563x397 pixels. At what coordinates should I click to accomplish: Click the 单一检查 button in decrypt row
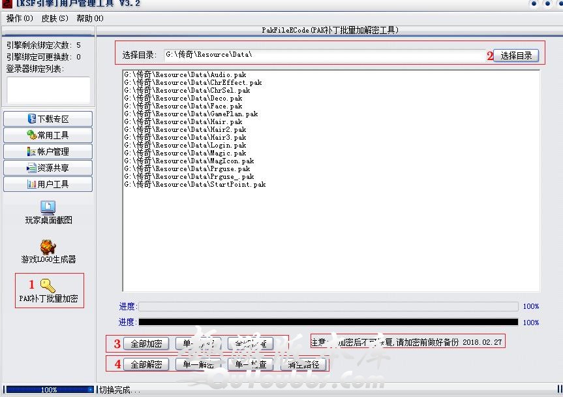pos(251,364)
